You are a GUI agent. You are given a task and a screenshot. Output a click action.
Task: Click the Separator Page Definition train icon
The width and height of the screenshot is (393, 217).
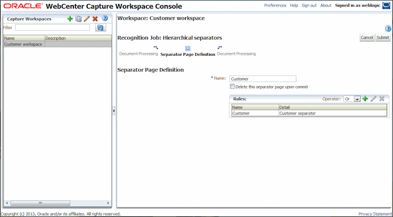click(188, 48)
